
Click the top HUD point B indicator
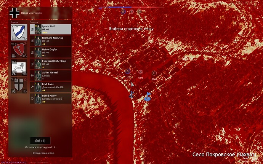coord(131,11)
